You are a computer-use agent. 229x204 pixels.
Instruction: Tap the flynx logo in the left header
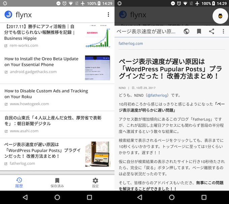pos(8,14)
